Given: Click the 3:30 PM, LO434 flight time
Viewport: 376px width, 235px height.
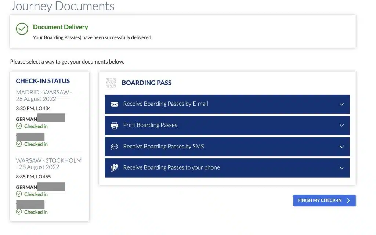Looking at the screenshot, I should [33, 108].
